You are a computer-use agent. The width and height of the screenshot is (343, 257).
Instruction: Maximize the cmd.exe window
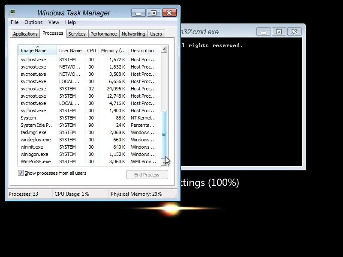click(279, 32)
